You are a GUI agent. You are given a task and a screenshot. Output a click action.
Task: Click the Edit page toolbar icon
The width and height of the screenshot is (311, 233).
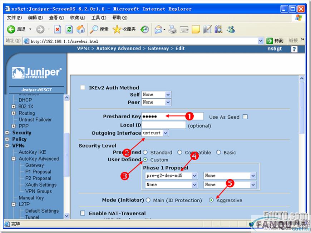click(x=184, y=30)
